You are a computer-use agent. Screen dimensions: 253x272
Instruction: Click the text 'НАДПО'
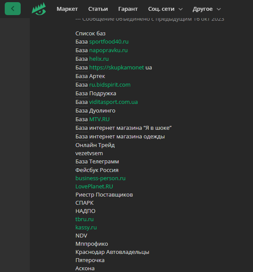click(x=85, y=211)
